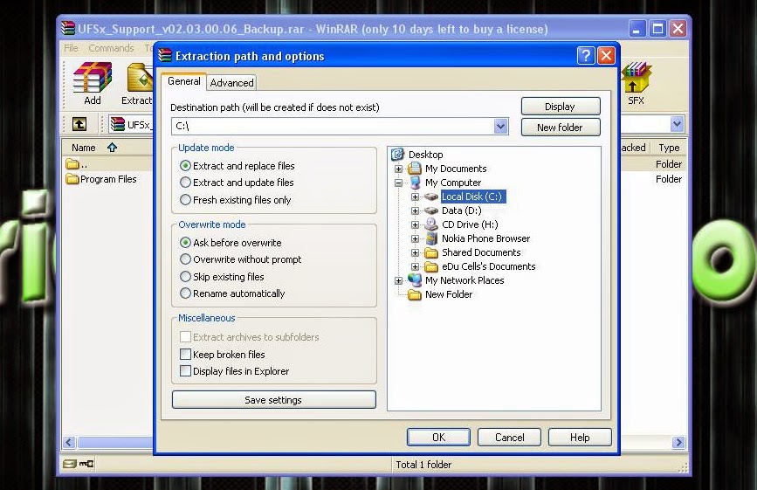Expand the My Network Places node
This screenshot has width=757, height=490.
(x=398, y=281)
